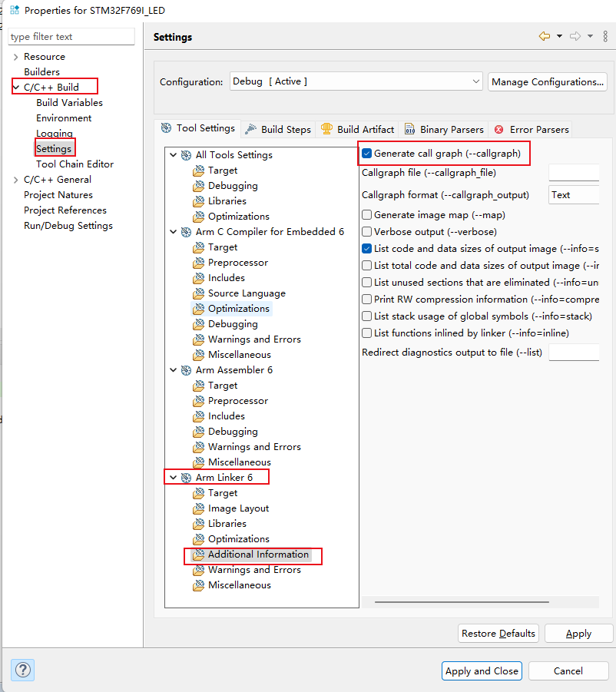Click the back arrow navigation icon
The width and height of the screenshot is (616, 692).
[x=545, y=36]
